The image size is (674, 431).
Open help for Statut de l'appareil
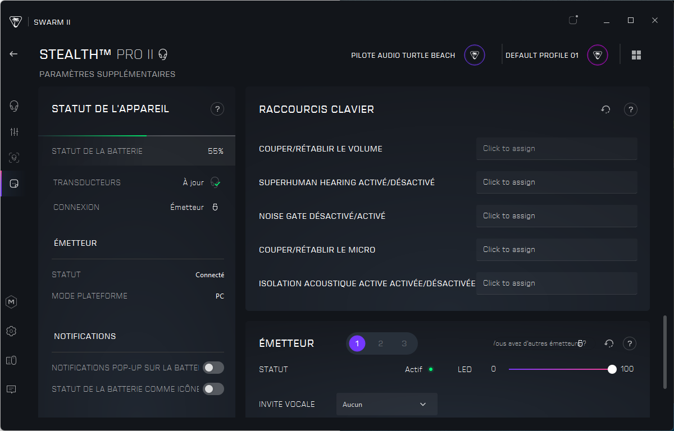(217, 109)
